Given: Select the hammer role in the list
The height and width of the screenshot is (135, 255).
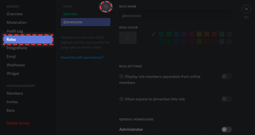Looking at the screenshot, I should coord(70,14).
